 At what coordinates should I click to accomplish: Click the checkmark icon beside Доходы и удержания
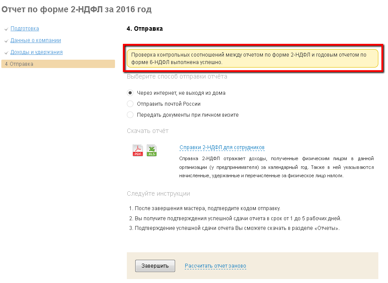(x=6, y=53)
